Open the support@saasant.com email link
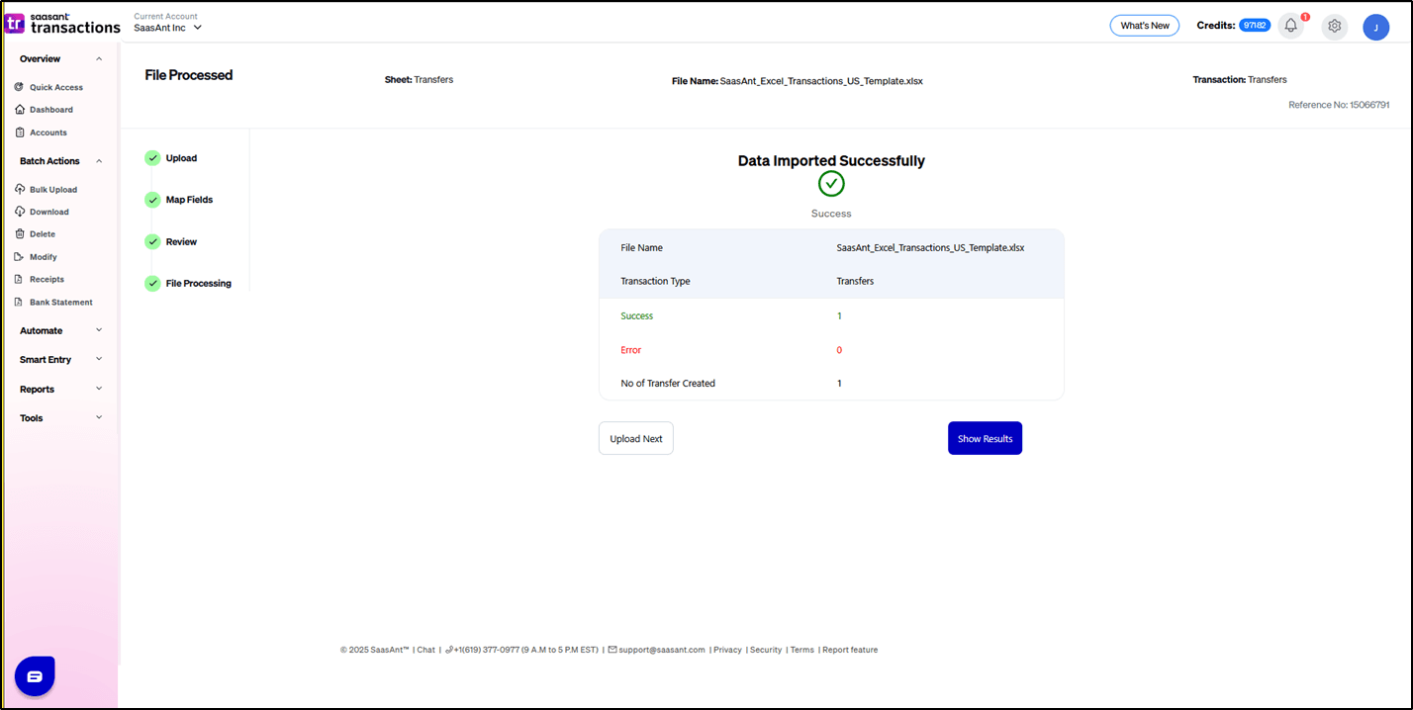This screenshot has width=1413, height=710. [x=661, y=650]
